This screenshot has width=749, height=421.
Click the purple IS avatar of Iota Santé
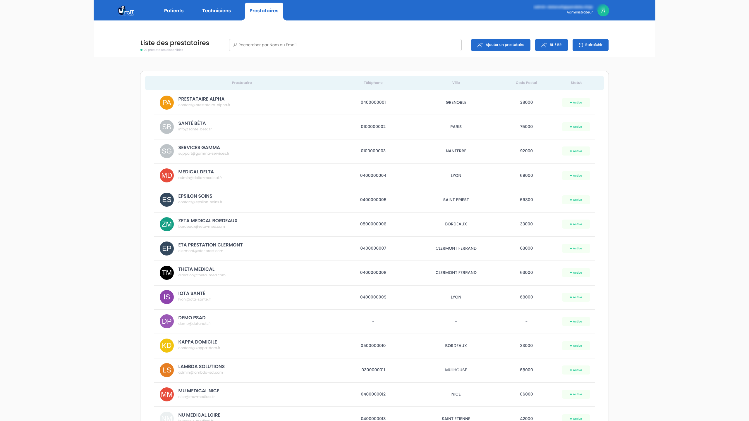(x=166, y=297)
